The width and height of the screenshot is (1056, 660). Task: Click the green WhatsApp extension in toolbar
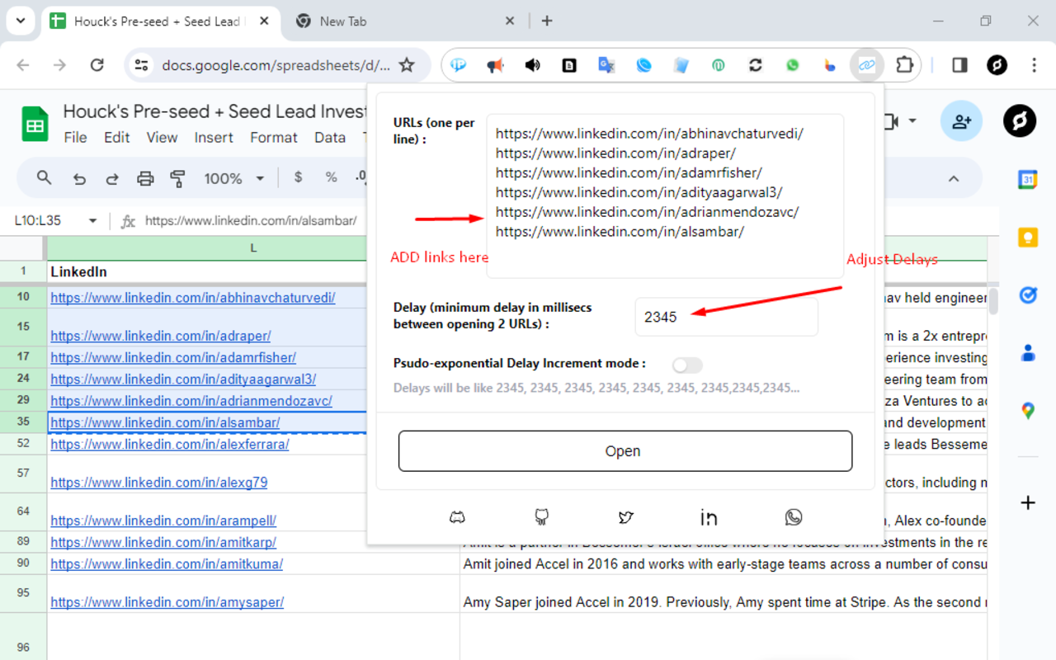click(792, 65)
